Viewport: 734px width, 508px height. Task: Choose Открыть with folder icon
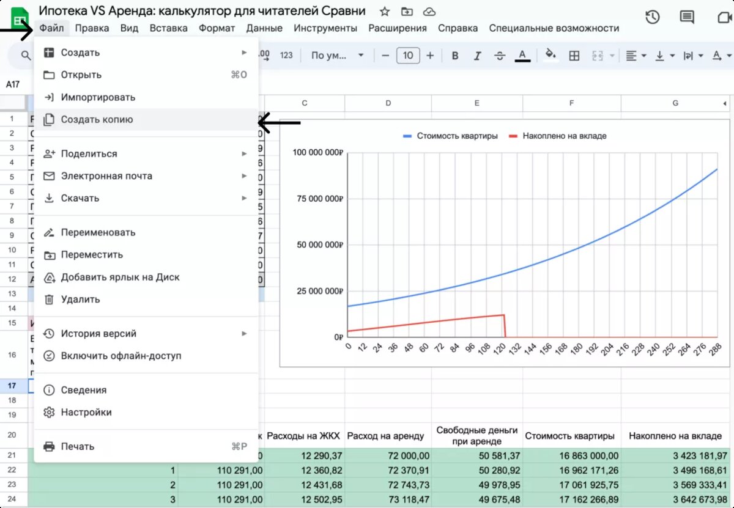pyautogui.click(x=146, y=75)
